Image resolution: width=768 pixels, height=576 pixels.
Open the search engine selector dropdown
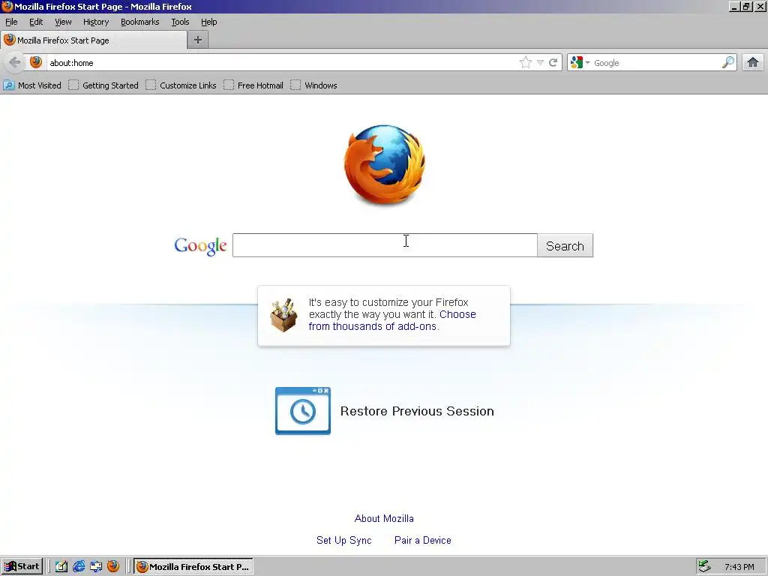coord(580,63)
